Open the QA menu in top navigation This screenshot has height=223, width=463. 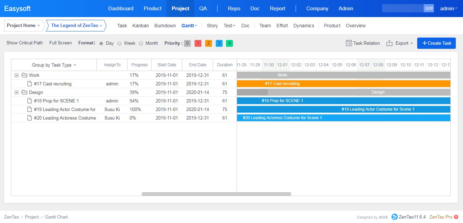tap(203, 9)
